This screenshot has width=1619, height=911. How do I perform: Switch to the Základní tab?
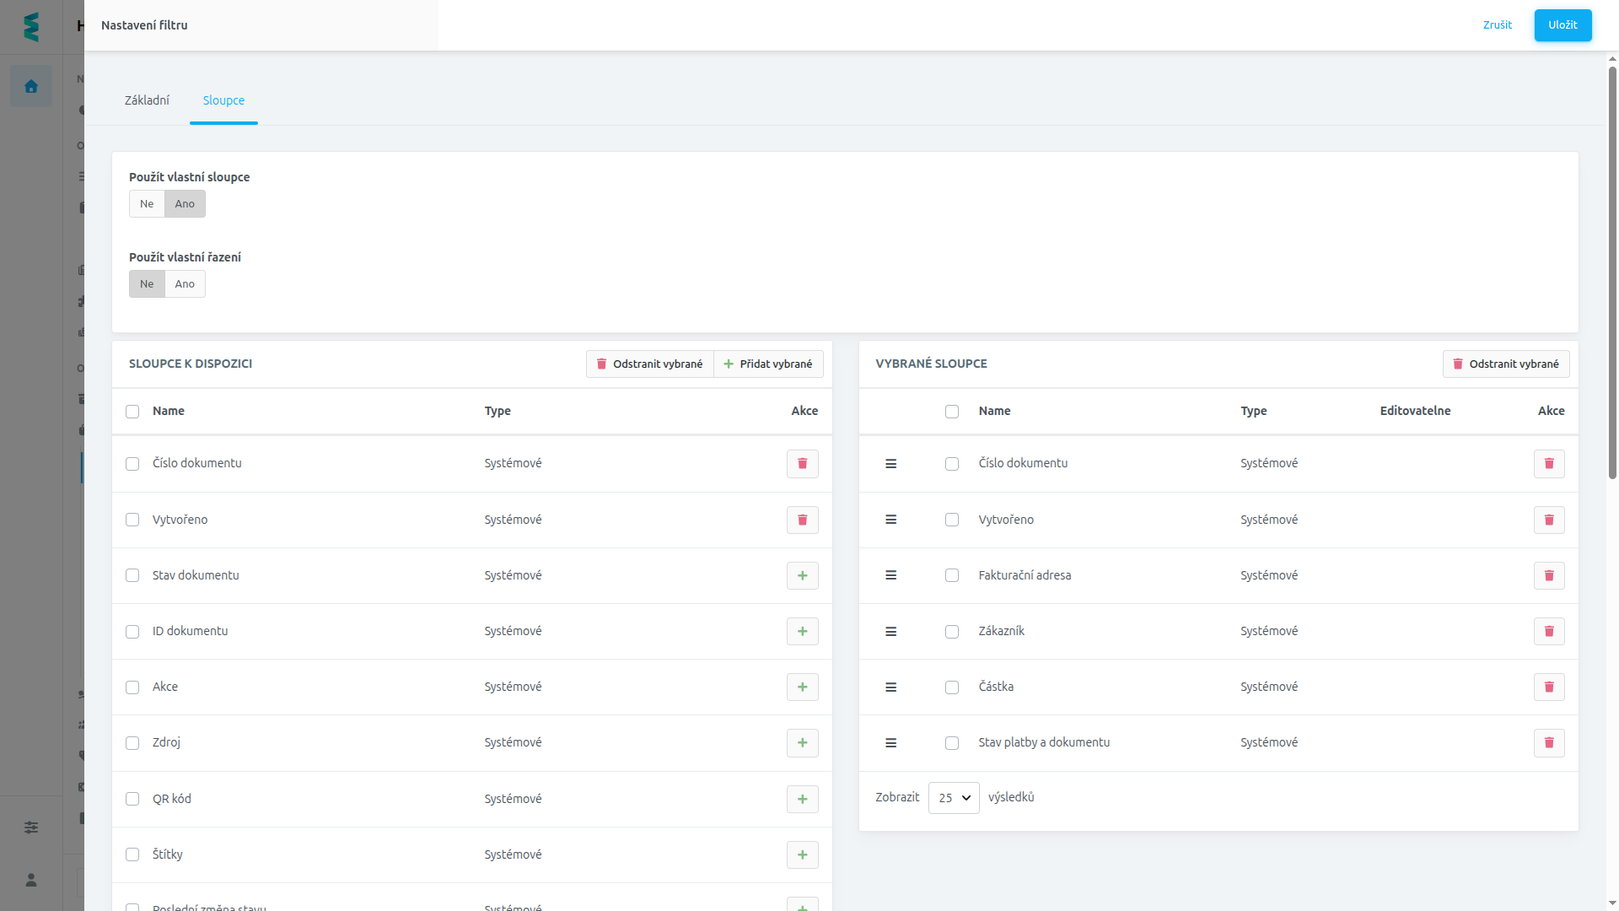[x=147, y=100]
